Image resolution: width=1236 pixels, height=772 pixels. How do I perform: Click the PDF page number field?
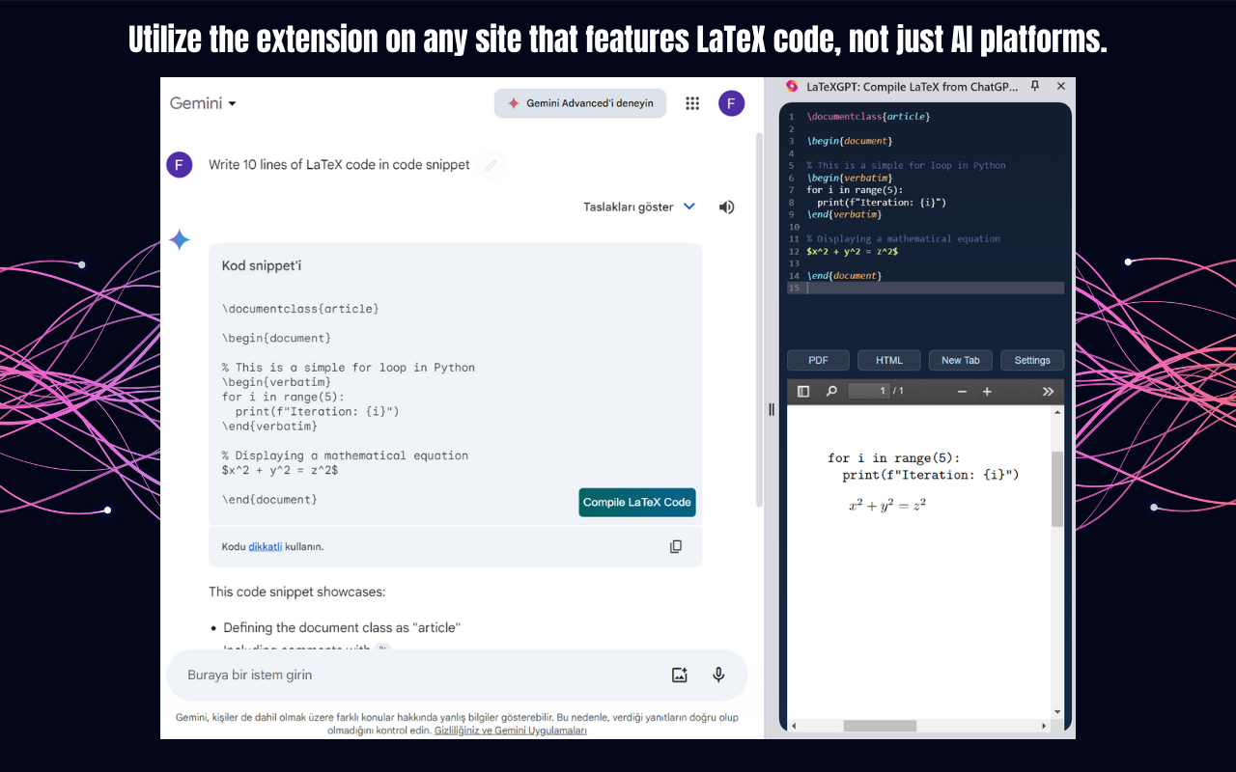tap(868, 391)
